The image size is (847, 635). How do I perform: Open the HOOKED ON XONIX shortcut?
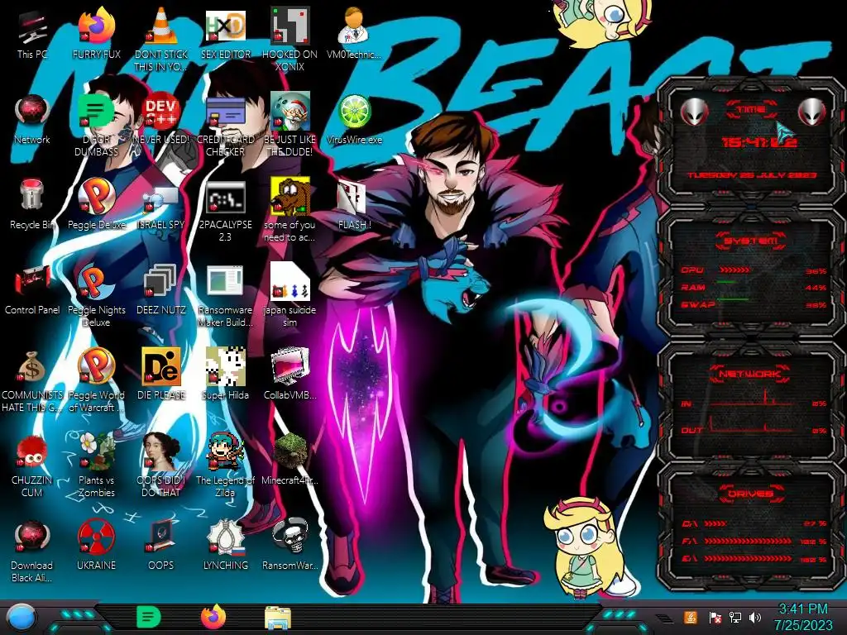point(290,40)
